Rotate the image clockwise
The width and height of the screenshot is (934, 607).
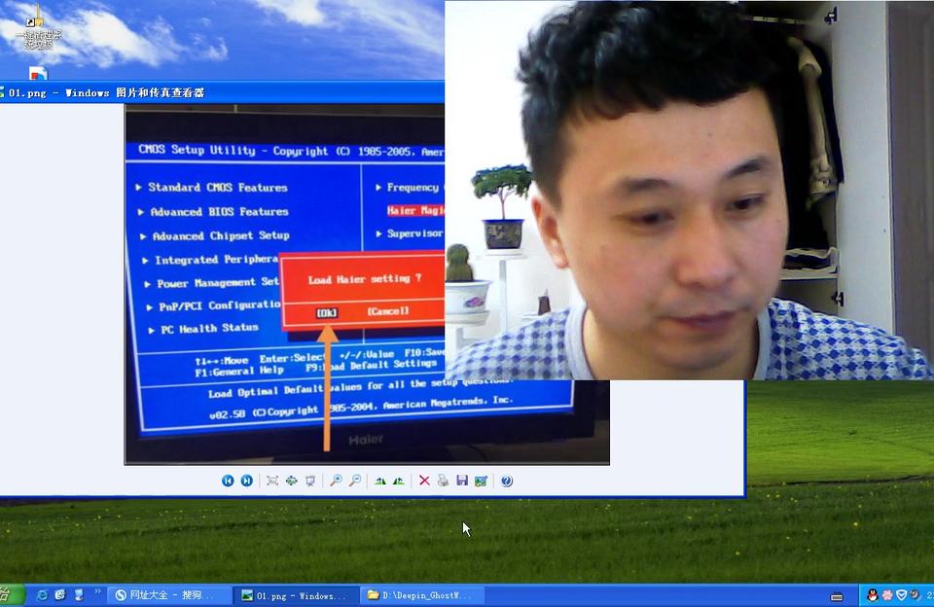pos(380,481)
